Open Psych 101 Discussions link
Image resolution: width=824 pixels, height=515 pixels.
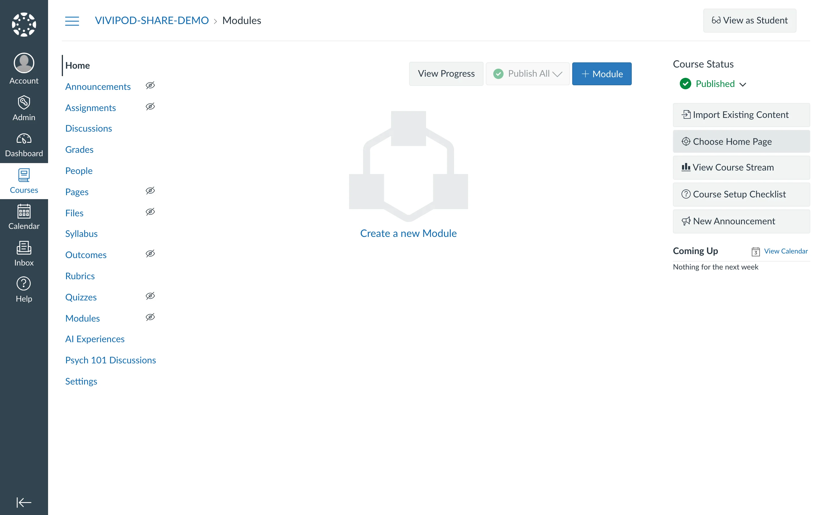click(110, 360)
